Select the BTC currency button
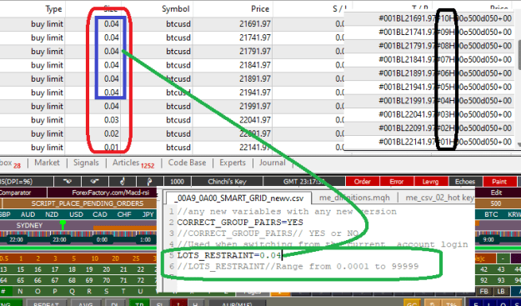The height and width of the screenshot is (306, 521). (491, 214)
